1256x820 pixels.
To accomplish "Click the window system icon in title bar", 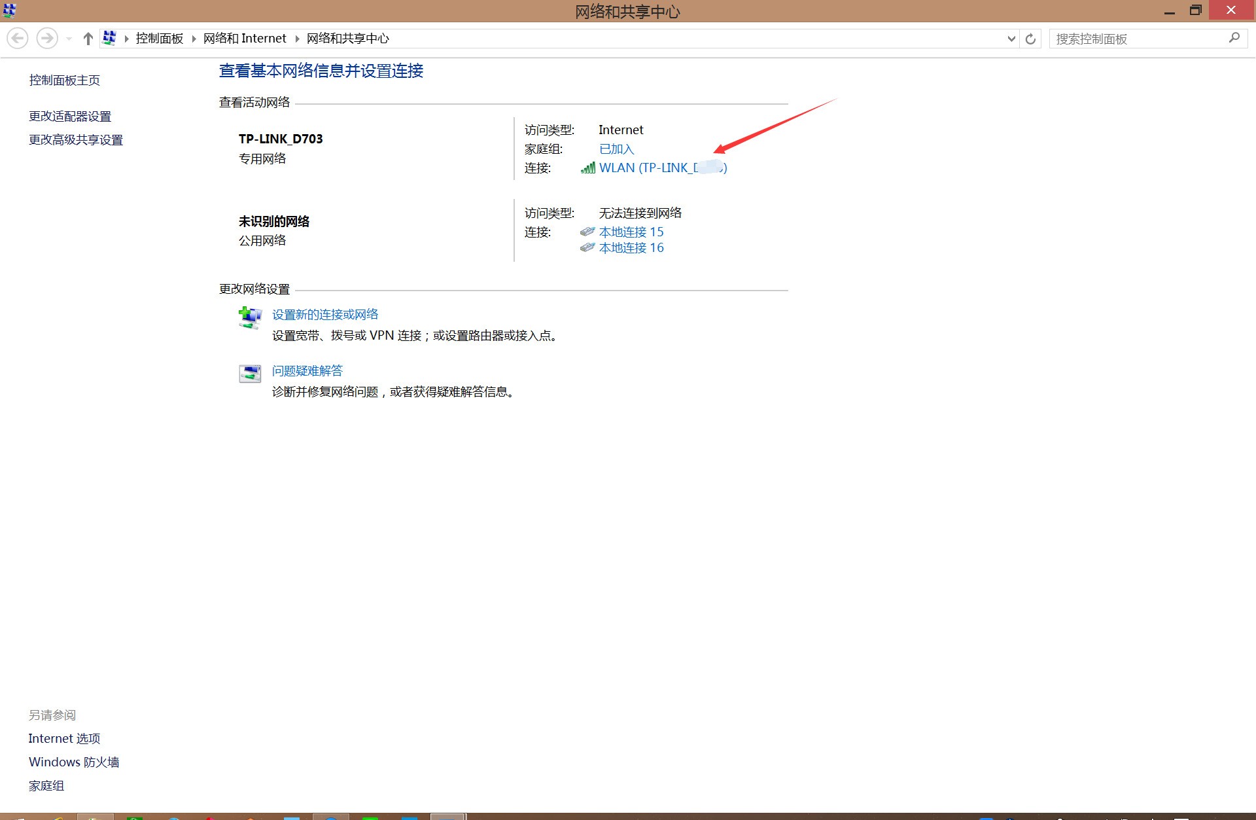I will click(10, 10).
